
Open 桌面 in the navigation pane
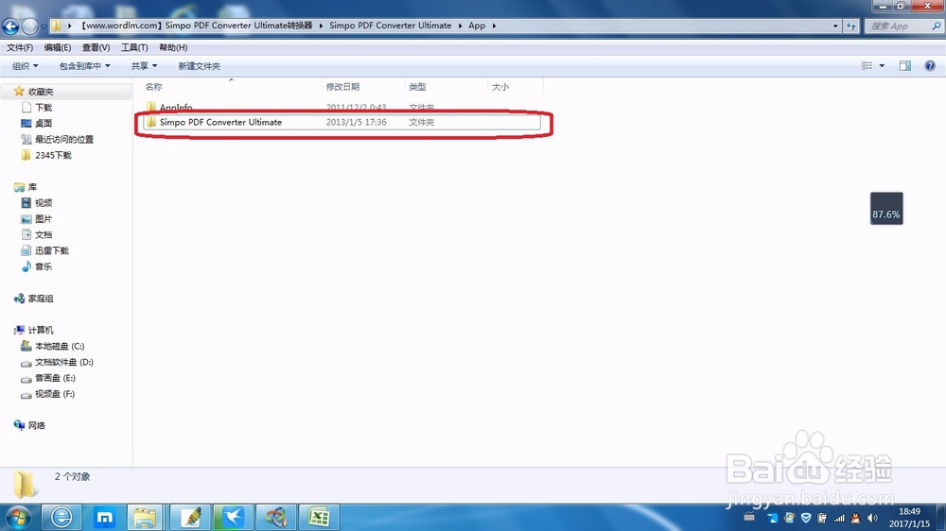pyautogui.click(x=44, y=123)
